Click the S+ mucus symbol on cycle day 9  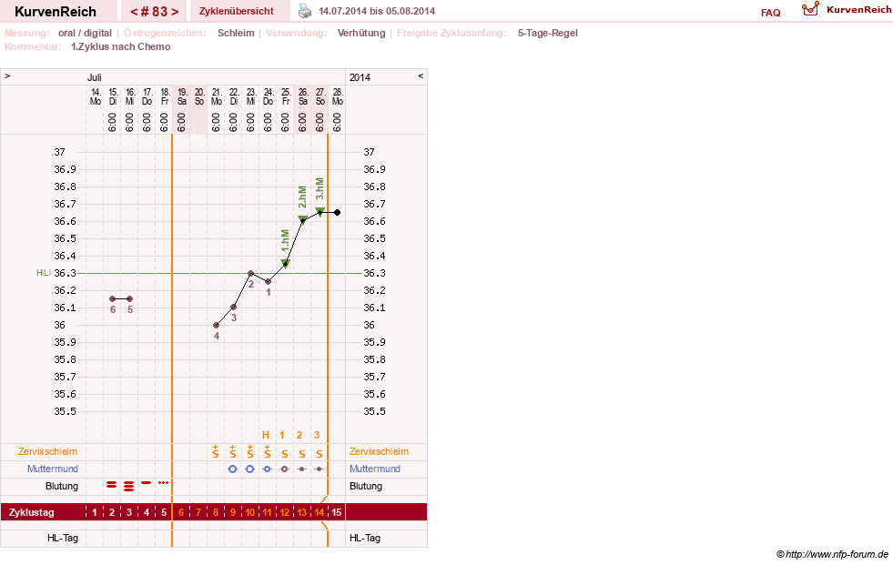click(x=233, y=452)
